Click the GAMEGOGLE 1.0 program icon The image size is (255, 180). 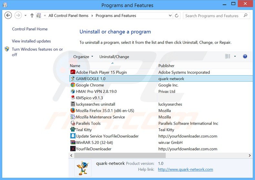(x=73, y=78)
